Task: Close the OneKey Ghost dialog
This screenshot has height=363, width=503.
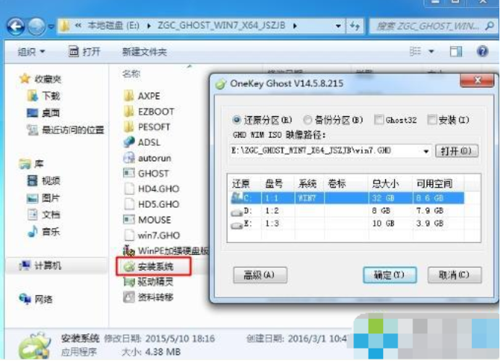Action: [x=477, y=80]
